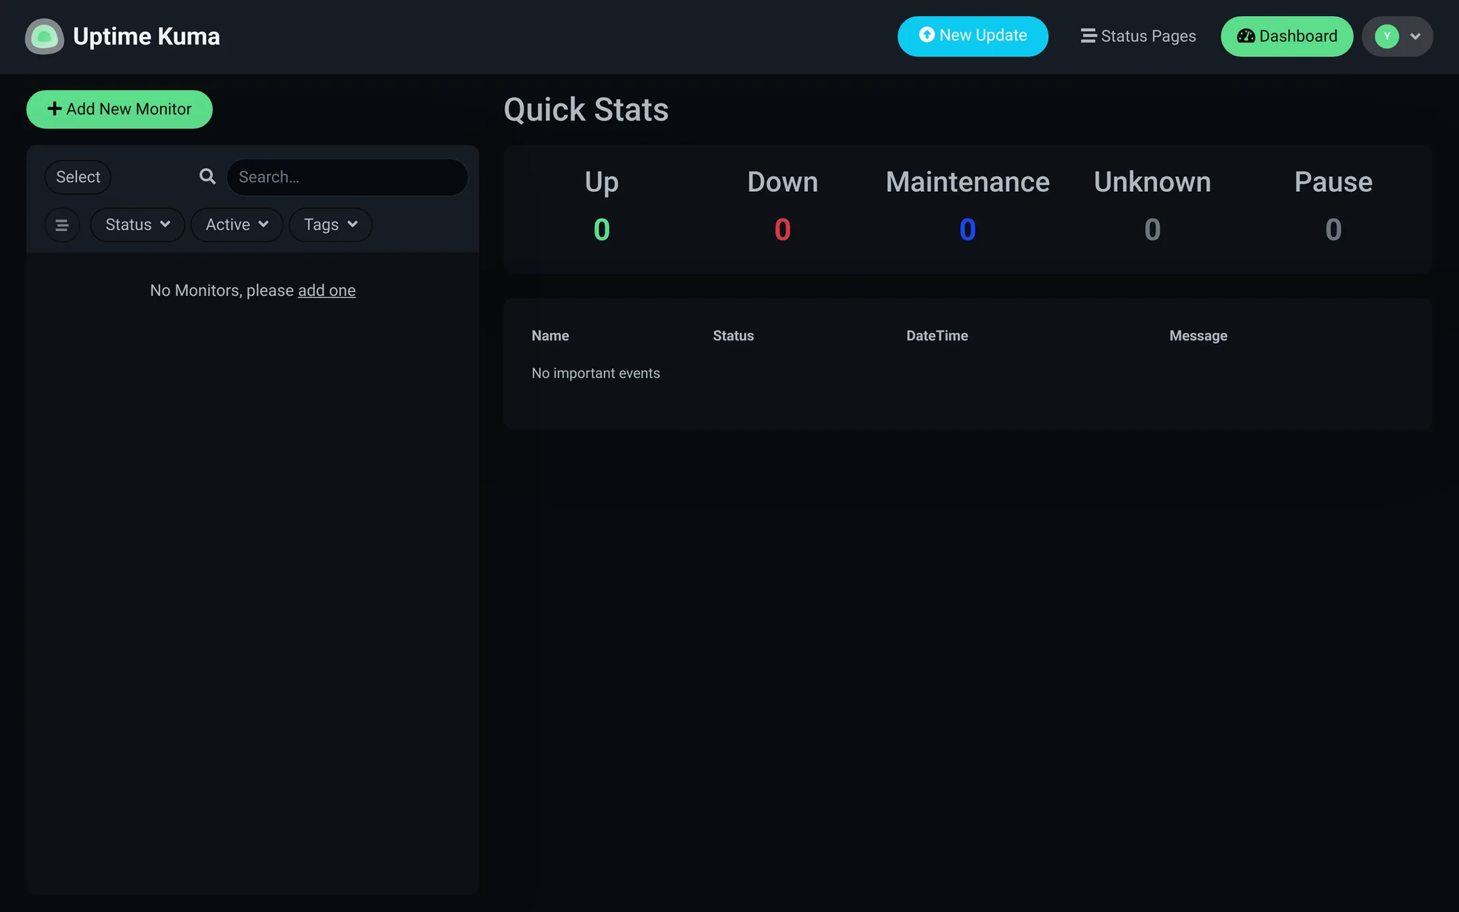Viewport: 1459px width, 912px height.
Task: Go to the Dashboard tab
Action: click(1286, 36)
